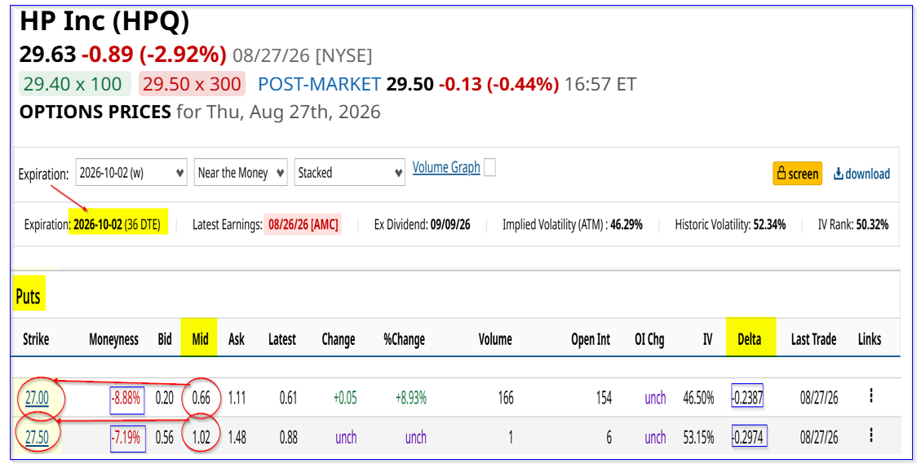Click the 166 volume cell

(x=506, y=398)
